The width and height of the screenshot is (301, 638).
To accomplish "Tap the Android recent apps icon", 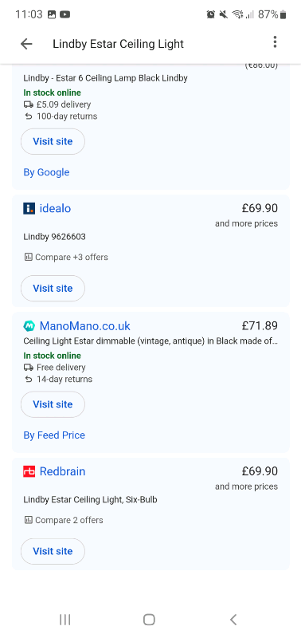I will 65,620.
